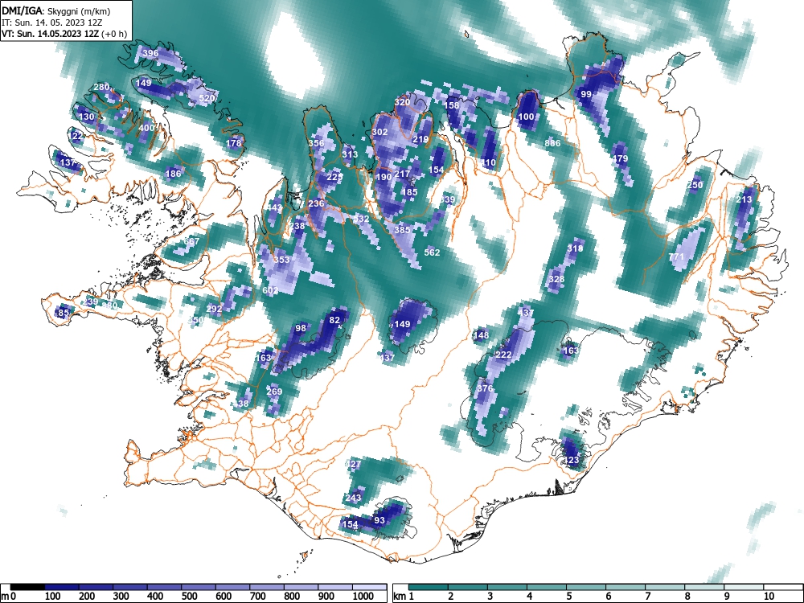Click the map value '328'

[x=556, y=280]
